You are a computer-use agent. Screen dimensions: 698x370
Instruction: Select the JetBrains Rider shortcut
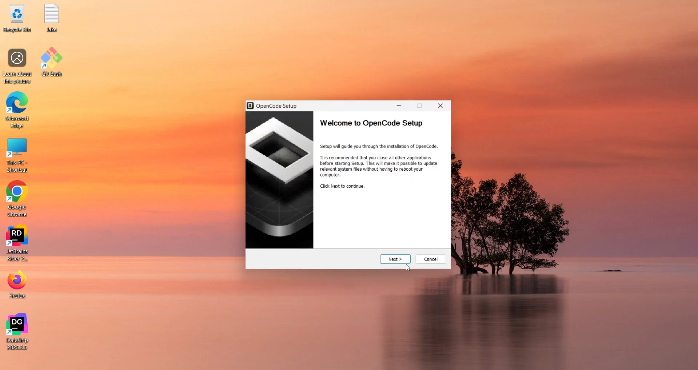(x=17, y=243)
